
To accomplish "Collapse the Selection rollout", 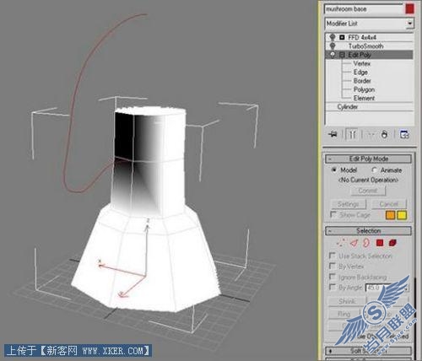I will pyautogui.click(x=368, y=231).
